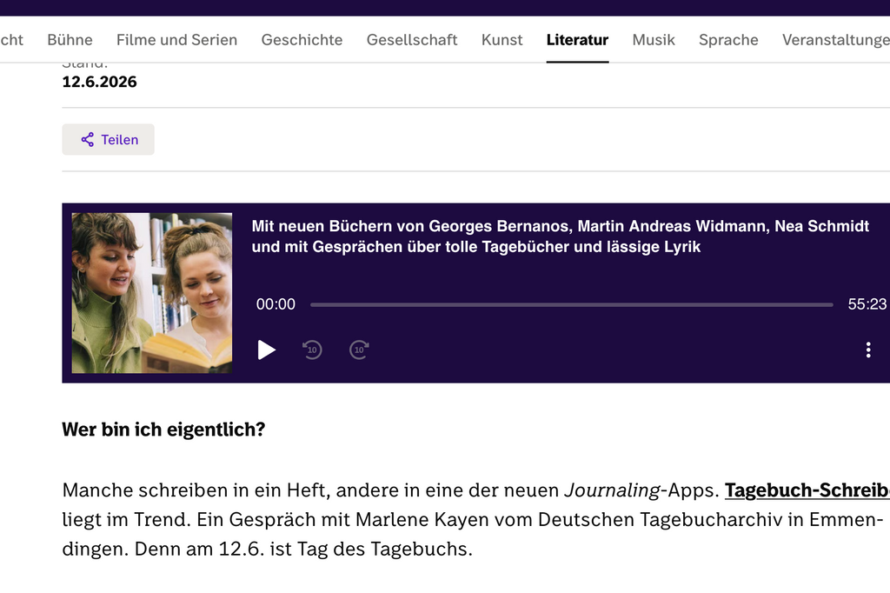Click the episode title about Georges Bernanos
This screenshot has width=890, height=593.
pos(561,237)
